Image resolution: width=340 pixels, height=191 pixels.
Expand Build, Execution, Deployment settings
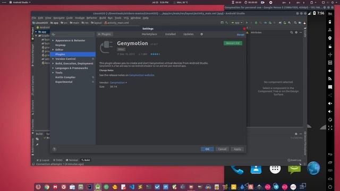click(x=53, y=64)
